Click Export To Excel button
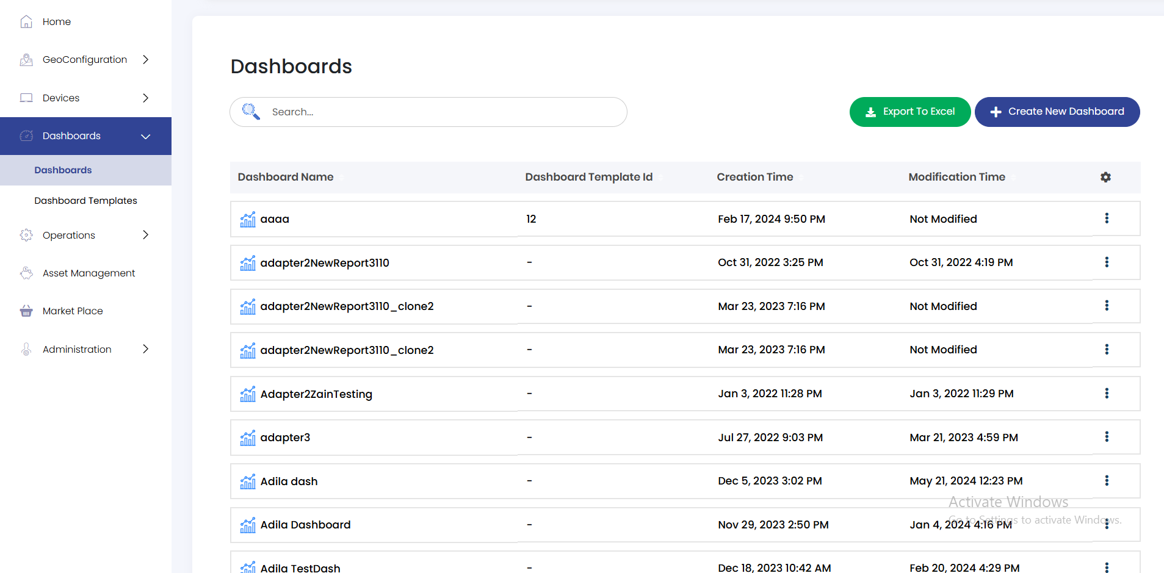The image size is (1164, 573). click(x=909, y=112)
